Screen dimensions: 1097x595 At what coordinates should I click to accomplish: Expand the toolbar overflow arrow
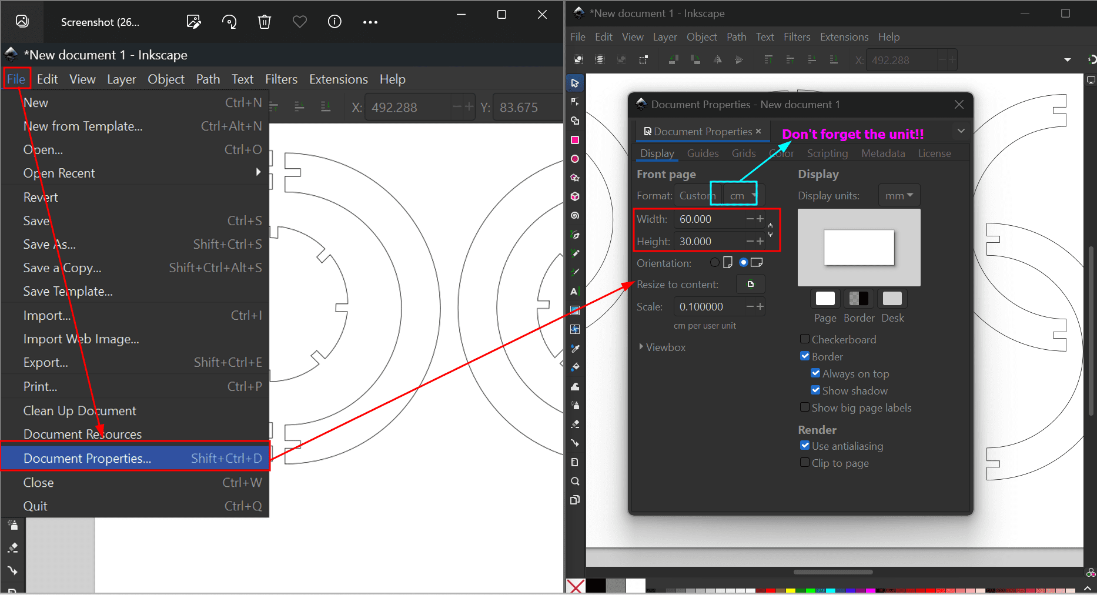pos(1068,59)
